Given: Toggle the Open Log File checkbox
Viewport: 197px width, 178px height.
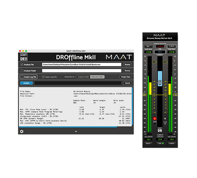Looking at the screenshot, I should [43, 77].
